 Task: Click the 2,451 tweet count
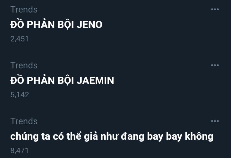(19, 39)
